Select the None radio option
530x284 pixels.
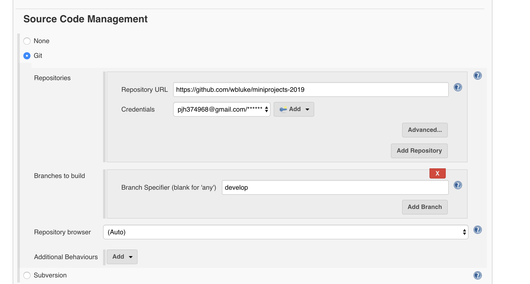27,41
